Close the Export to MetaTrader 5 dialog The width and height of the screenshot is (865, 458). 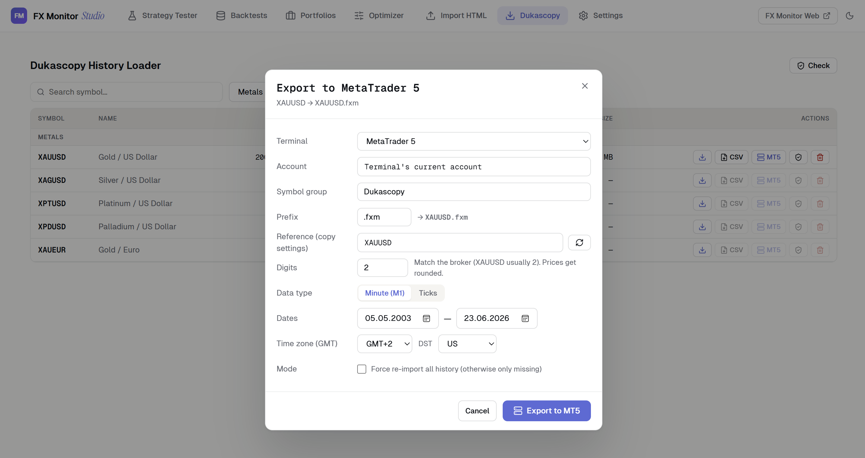coord(585,86)
